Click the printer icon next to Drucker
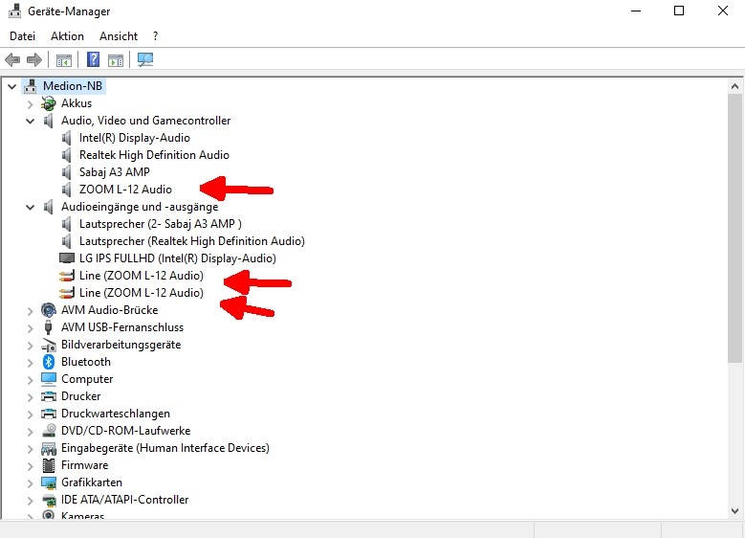 coord(49,396)
